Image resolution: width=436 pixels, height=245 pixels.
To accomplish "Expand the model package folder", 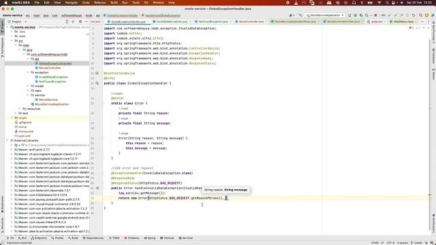I will (28, 86).
